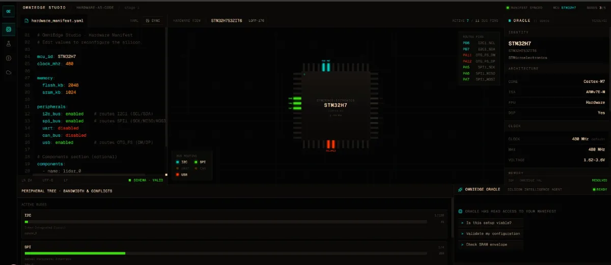Screen dimensions: 611x265
Task: Click the uart disabled value
Action: coord(68,128)
